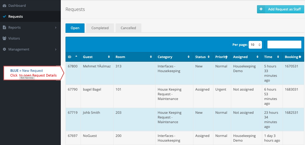Open request 67800 for Mehmet

pyautogui.click(x=185, y=73)
